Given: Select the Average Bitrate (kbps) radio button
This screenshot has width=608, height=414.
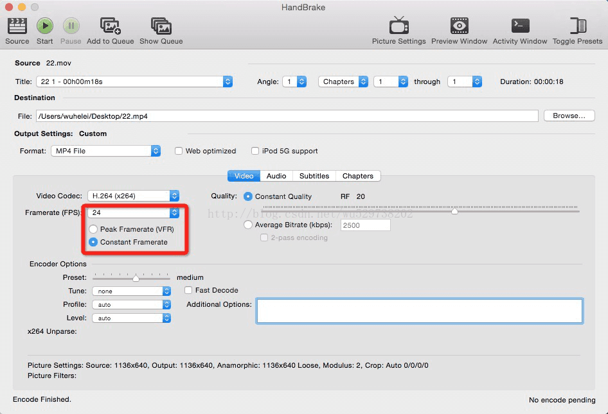Looking at the screenshot, I should [248, 225].
